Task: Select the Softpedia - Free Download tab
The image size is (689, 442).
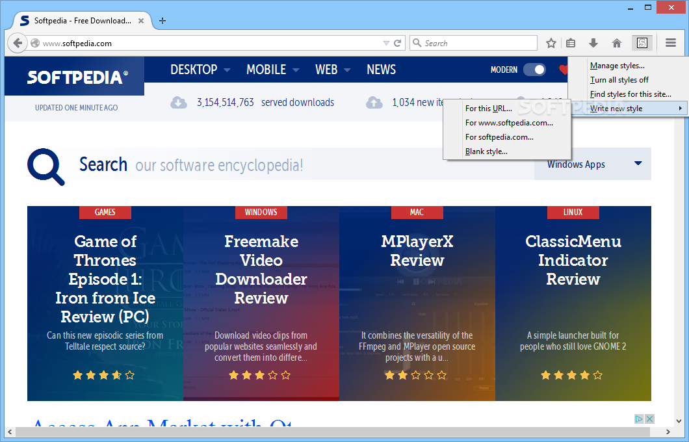Action: [x=82, y=21]
